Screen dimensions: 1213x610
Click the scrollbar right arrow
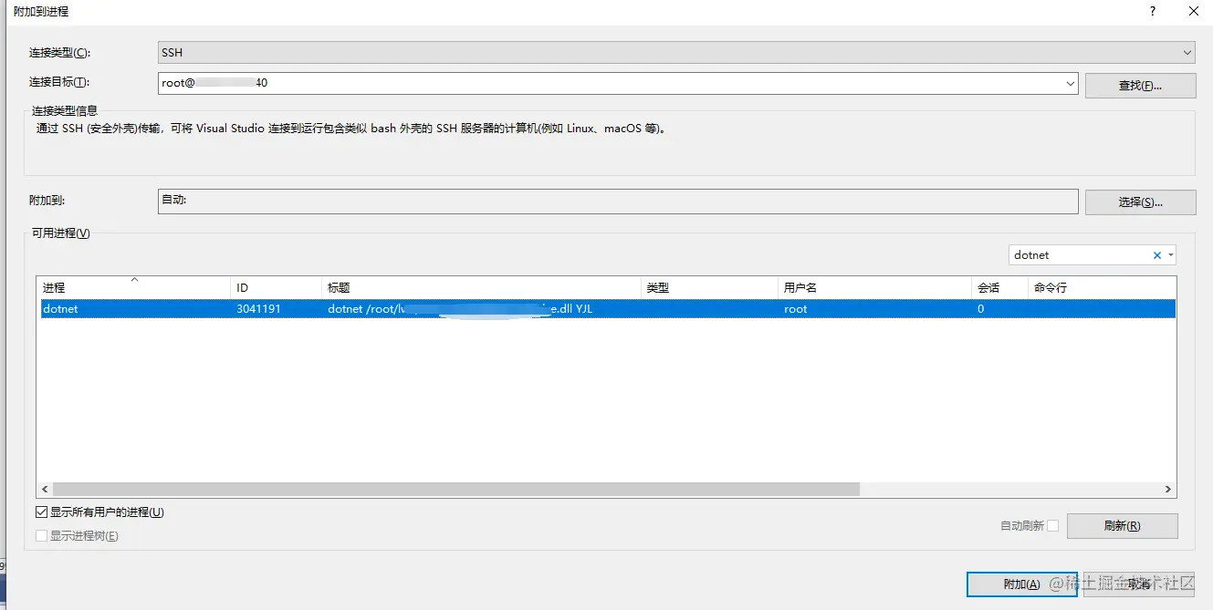pyautogui.click(x=1168, y=490)
